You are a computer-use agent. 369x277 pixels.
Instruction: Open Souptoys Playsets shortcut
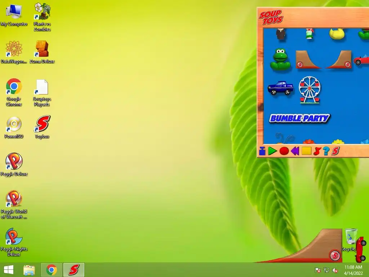(42, 93)
